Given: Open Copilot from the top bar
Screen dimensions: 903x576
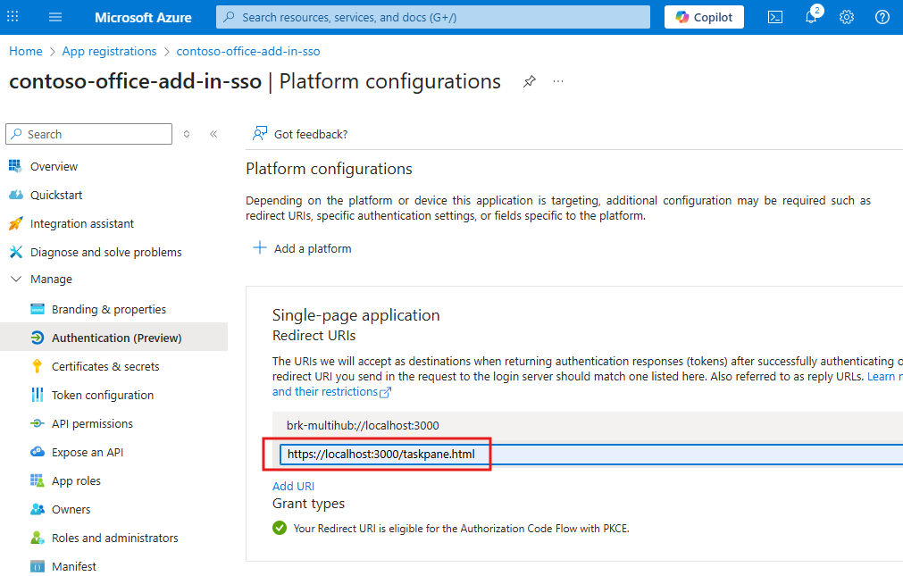Looking at the screenshot, I should click(703, 17).
